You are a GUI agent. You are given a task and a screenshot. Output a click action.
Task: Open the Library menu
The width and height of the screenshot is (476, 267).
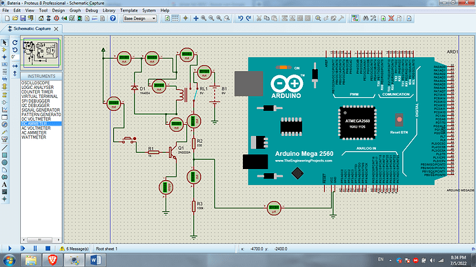[109, 10]
